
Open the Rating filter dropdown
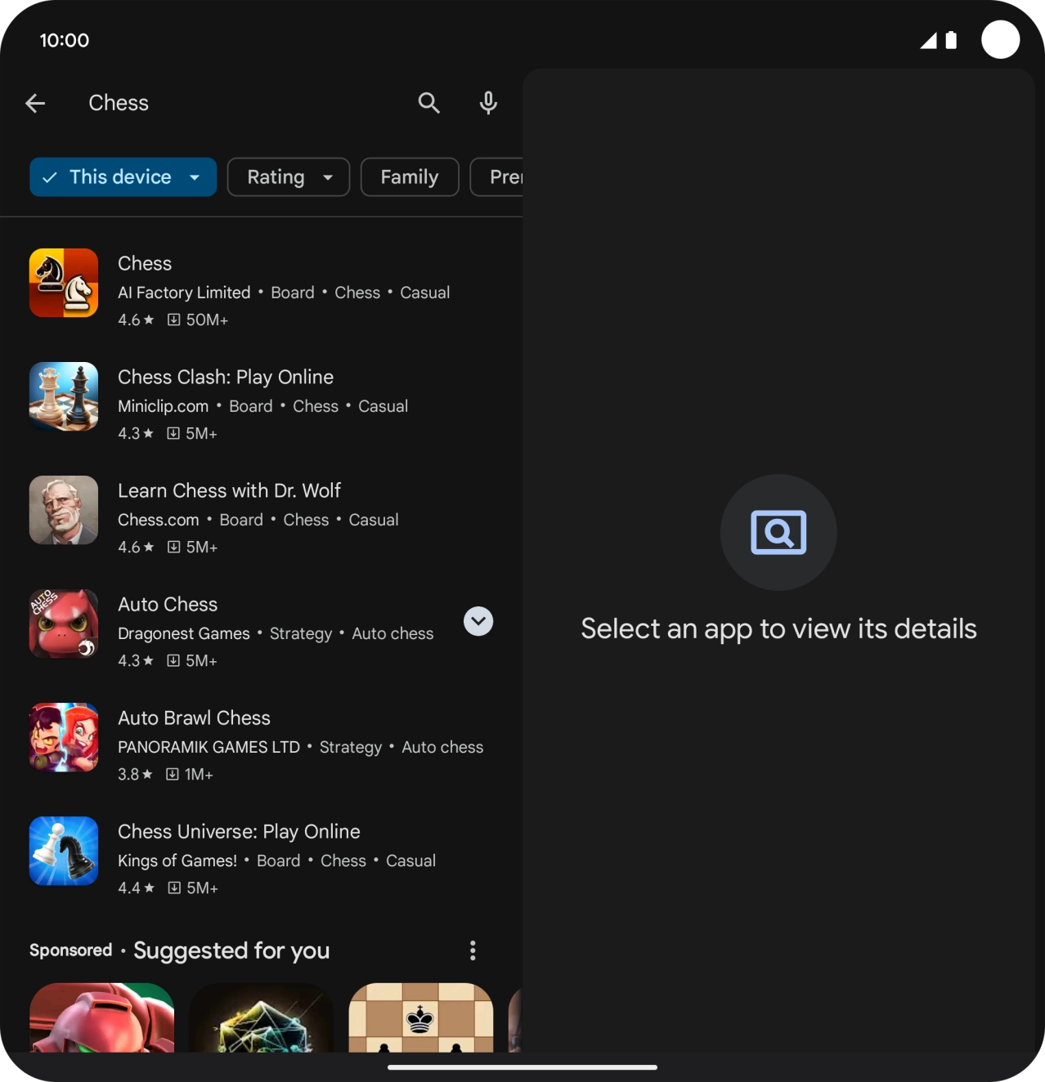point(288,177)
